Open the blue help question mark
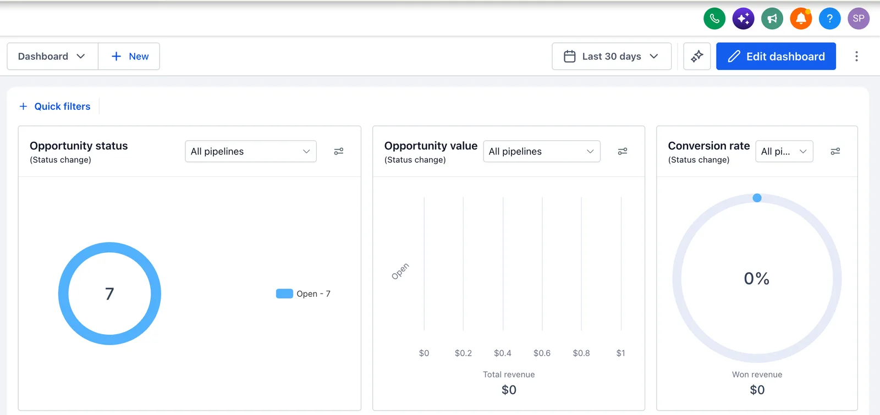 click(830, 19)
